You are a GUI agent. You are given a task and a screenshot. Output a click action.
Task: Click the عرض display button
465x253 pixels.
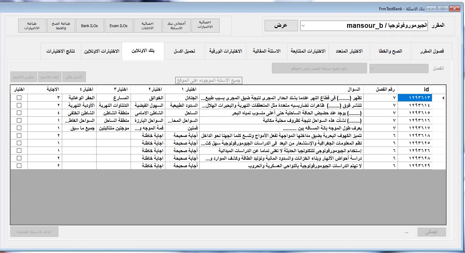click(x=281, y=25)
